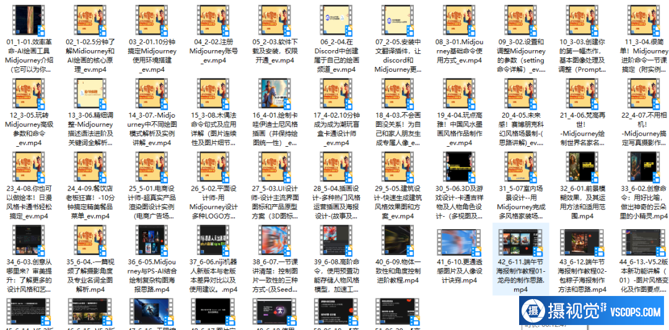The height and width of the screenshot is (330, 669).
Task: Click file name '12_3-05.玩转Midjourney高级参数和命令'
Action: 28,129
